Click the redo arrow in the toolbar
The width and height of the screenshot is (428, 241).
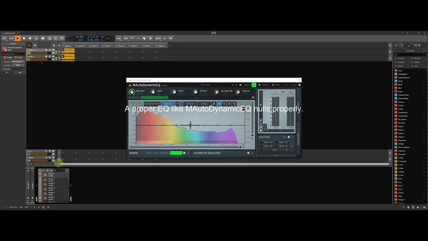pyautogui.click(x=138, y=38)
